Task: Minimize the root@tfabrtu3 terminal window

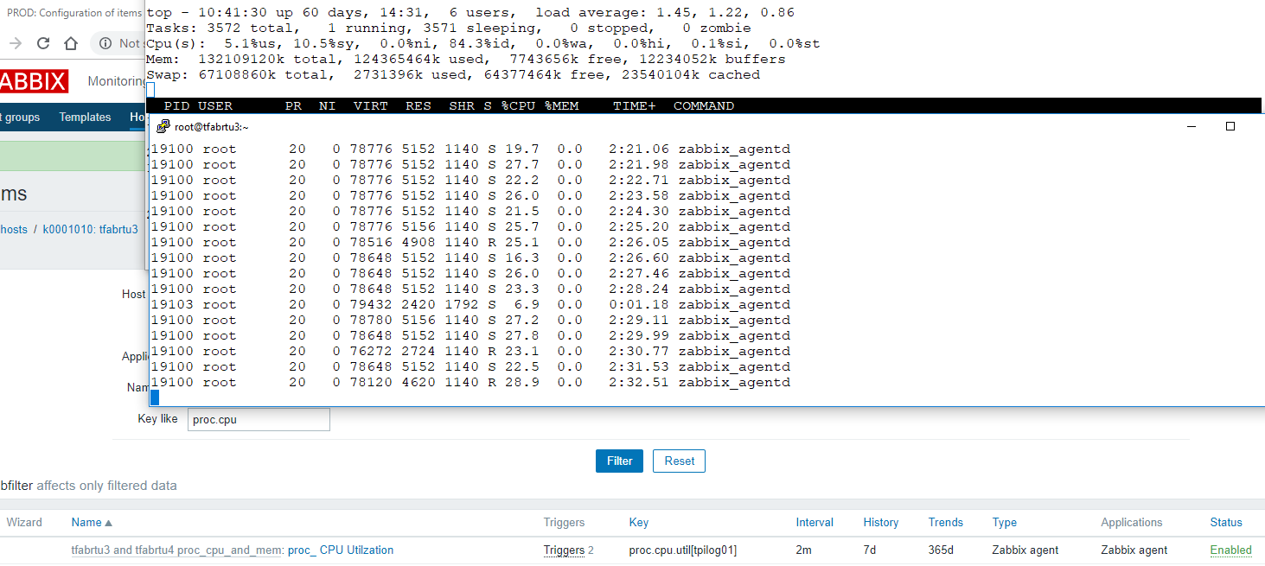Action: [1192, 126]
